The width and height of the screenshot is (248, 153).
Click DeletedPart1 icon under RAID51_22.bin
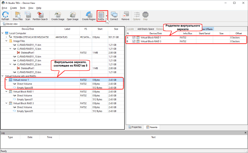[x=18, y=68]
